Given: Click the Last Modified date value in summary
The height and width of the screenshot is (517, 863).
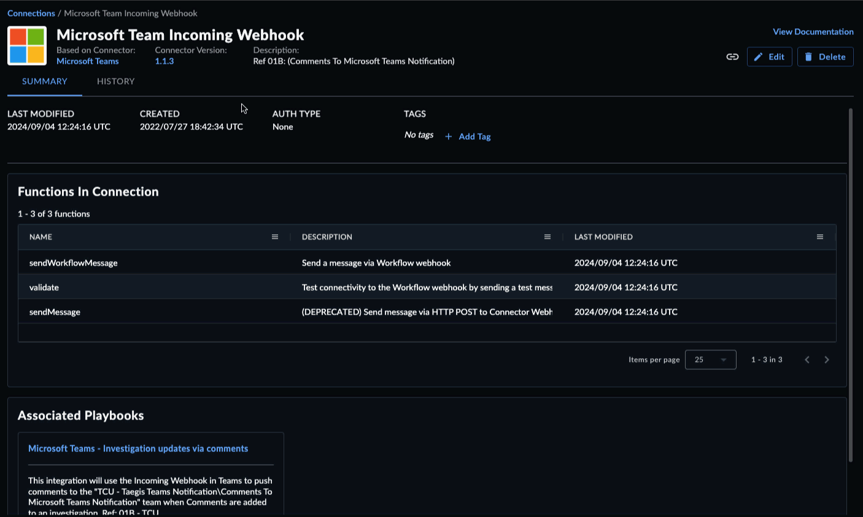Looking at the screenshot, I should coord(59,126).
